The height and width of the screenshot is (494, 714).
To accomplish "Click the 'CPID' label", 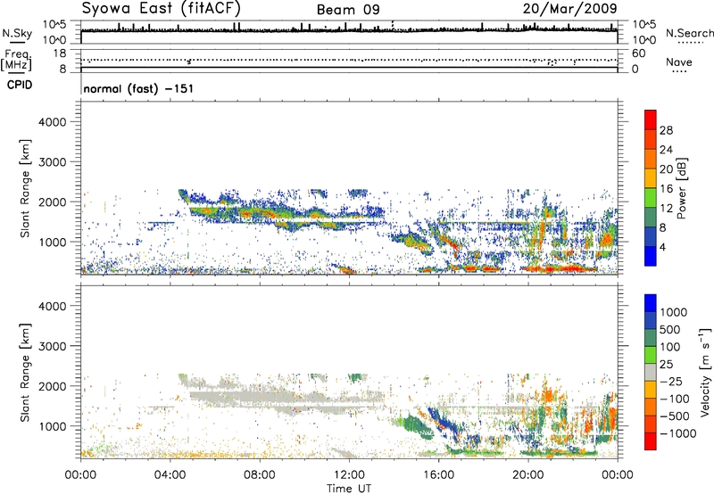I will (x=20, y=85).
